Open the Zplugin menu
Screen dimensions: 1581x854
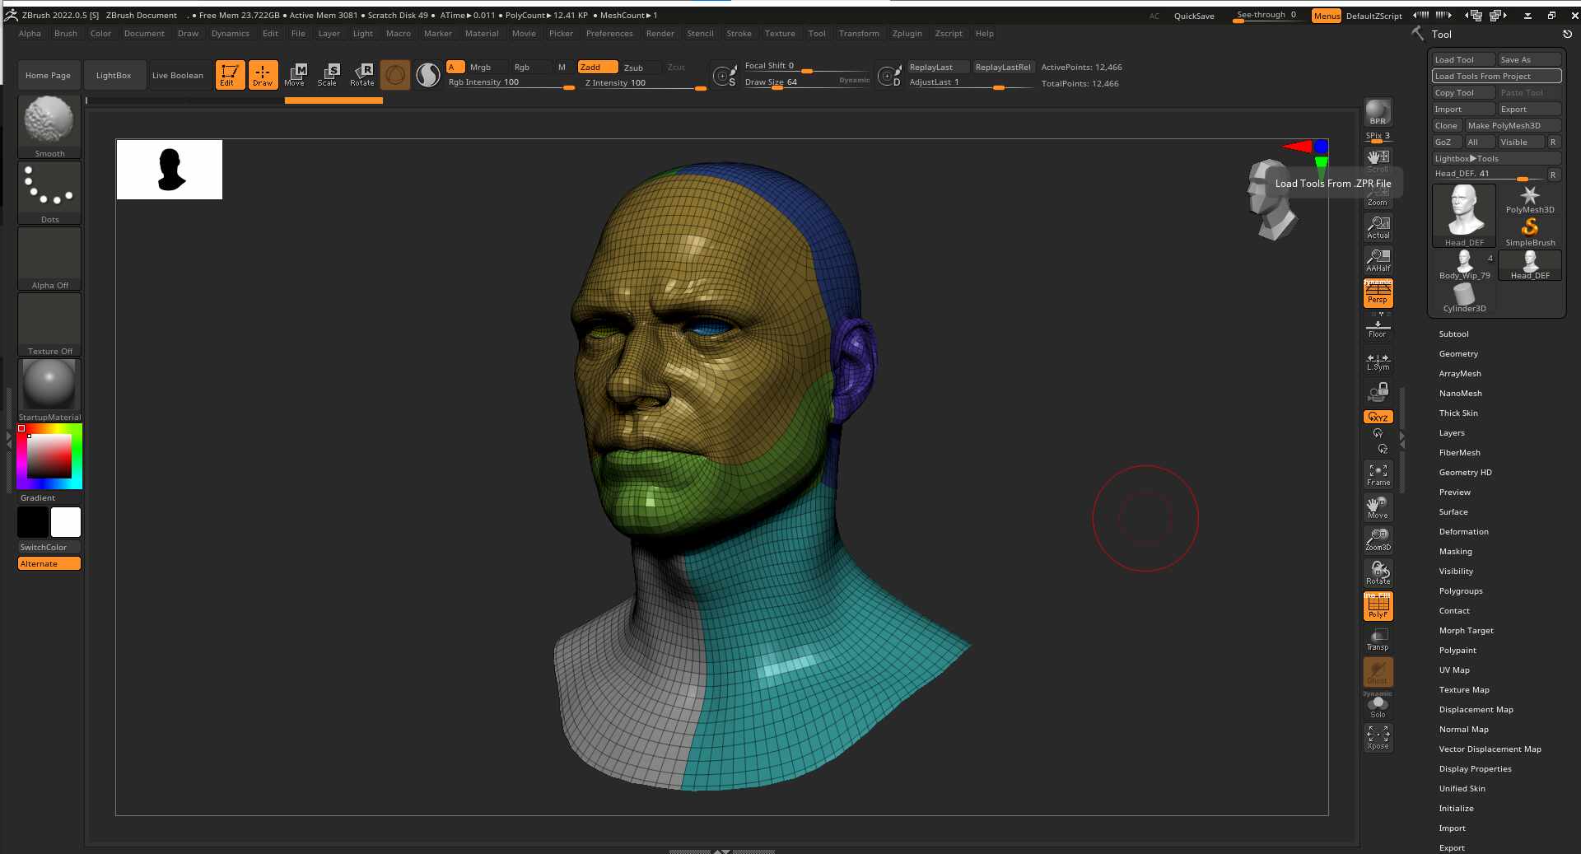click(907, 34)
